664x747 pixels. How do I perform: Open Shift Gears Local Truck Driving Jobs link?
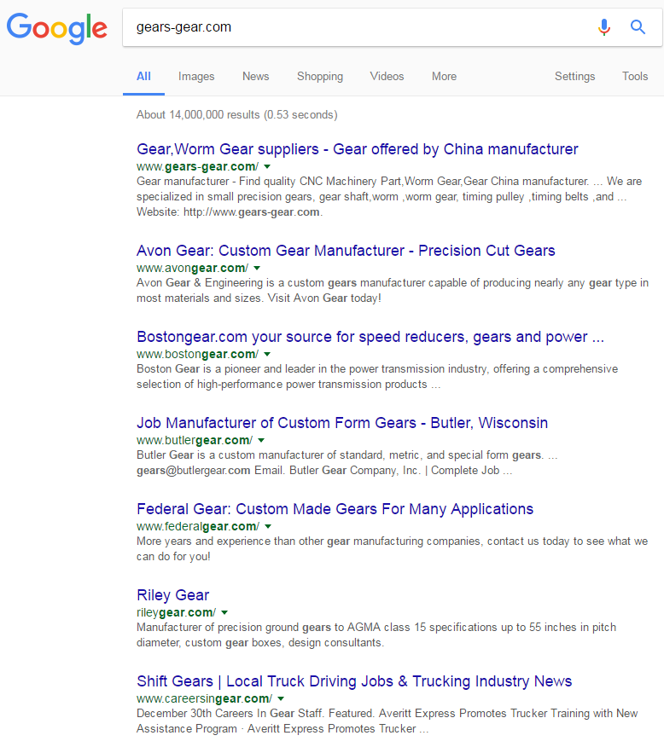(354, 681)
